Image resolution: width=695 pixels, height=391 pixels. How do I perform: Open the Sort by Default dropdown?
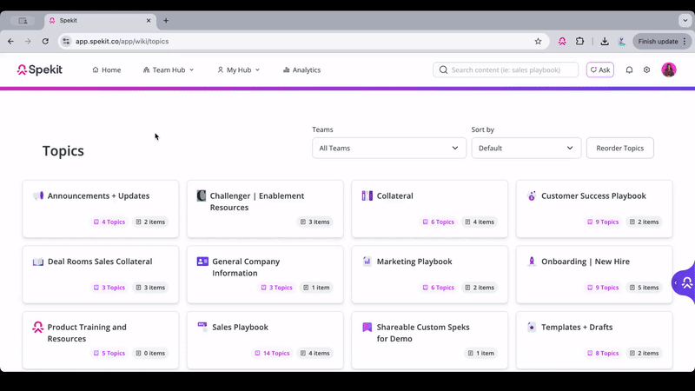click(x=526, y=148)
